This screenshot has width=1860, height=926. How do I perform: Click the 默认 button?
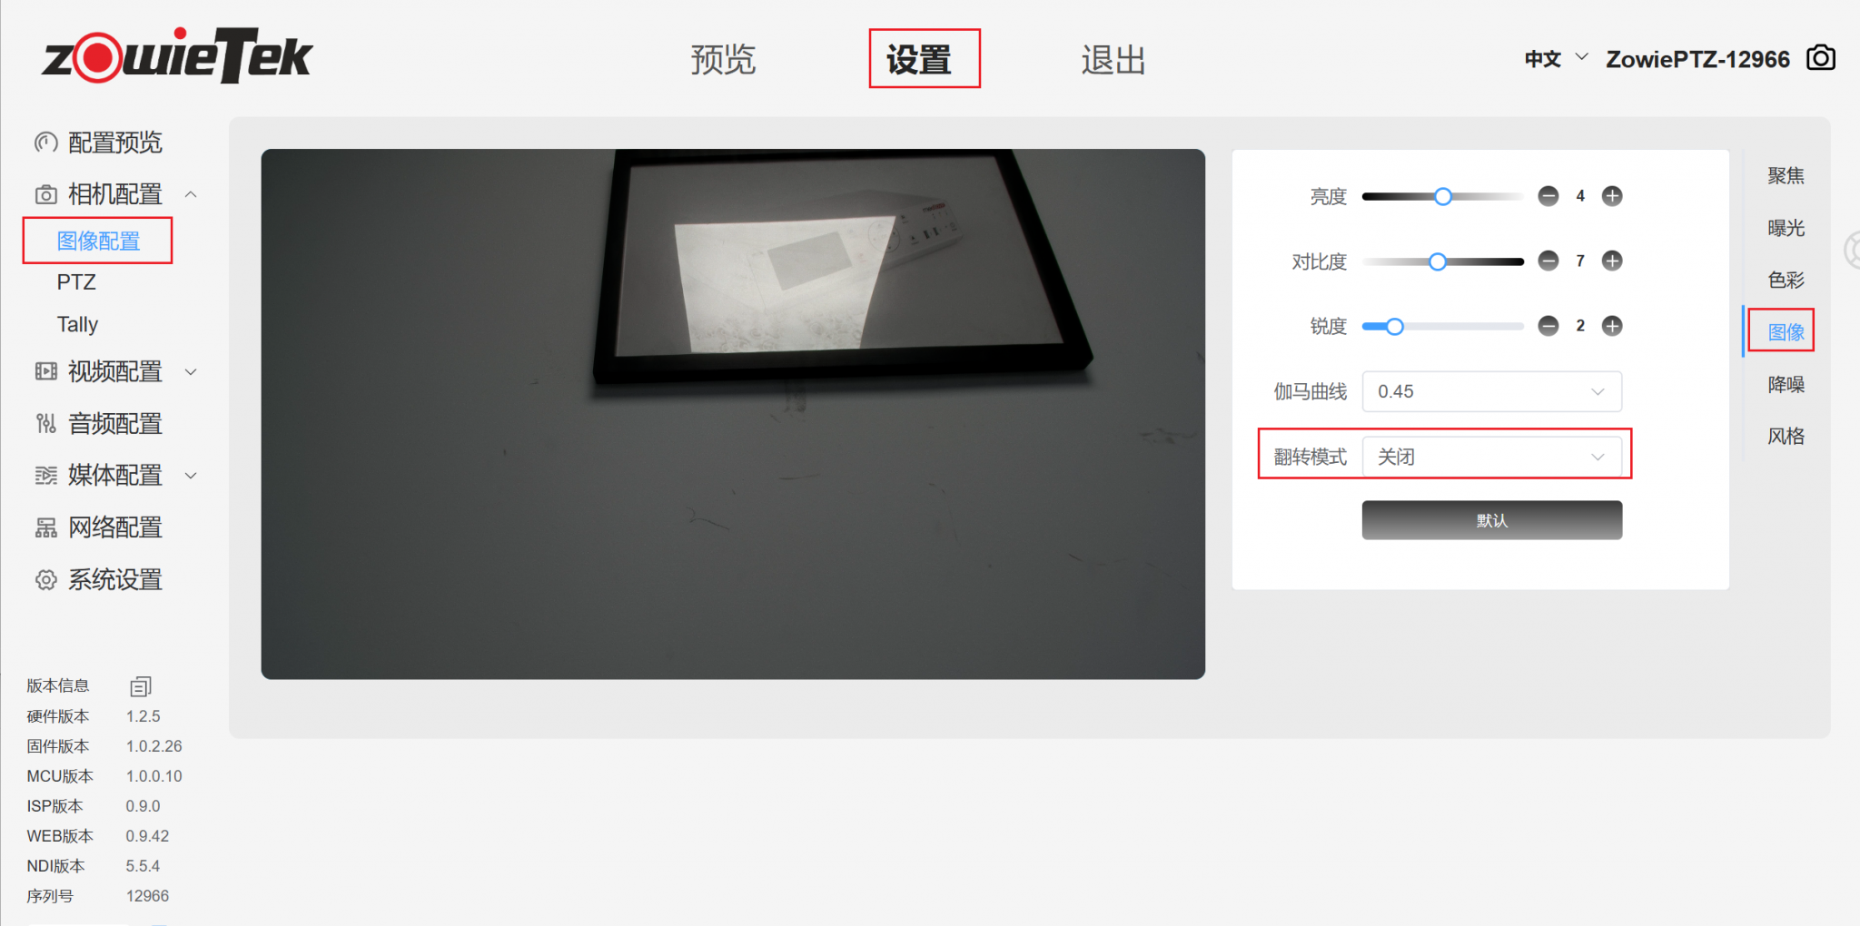1491,520
